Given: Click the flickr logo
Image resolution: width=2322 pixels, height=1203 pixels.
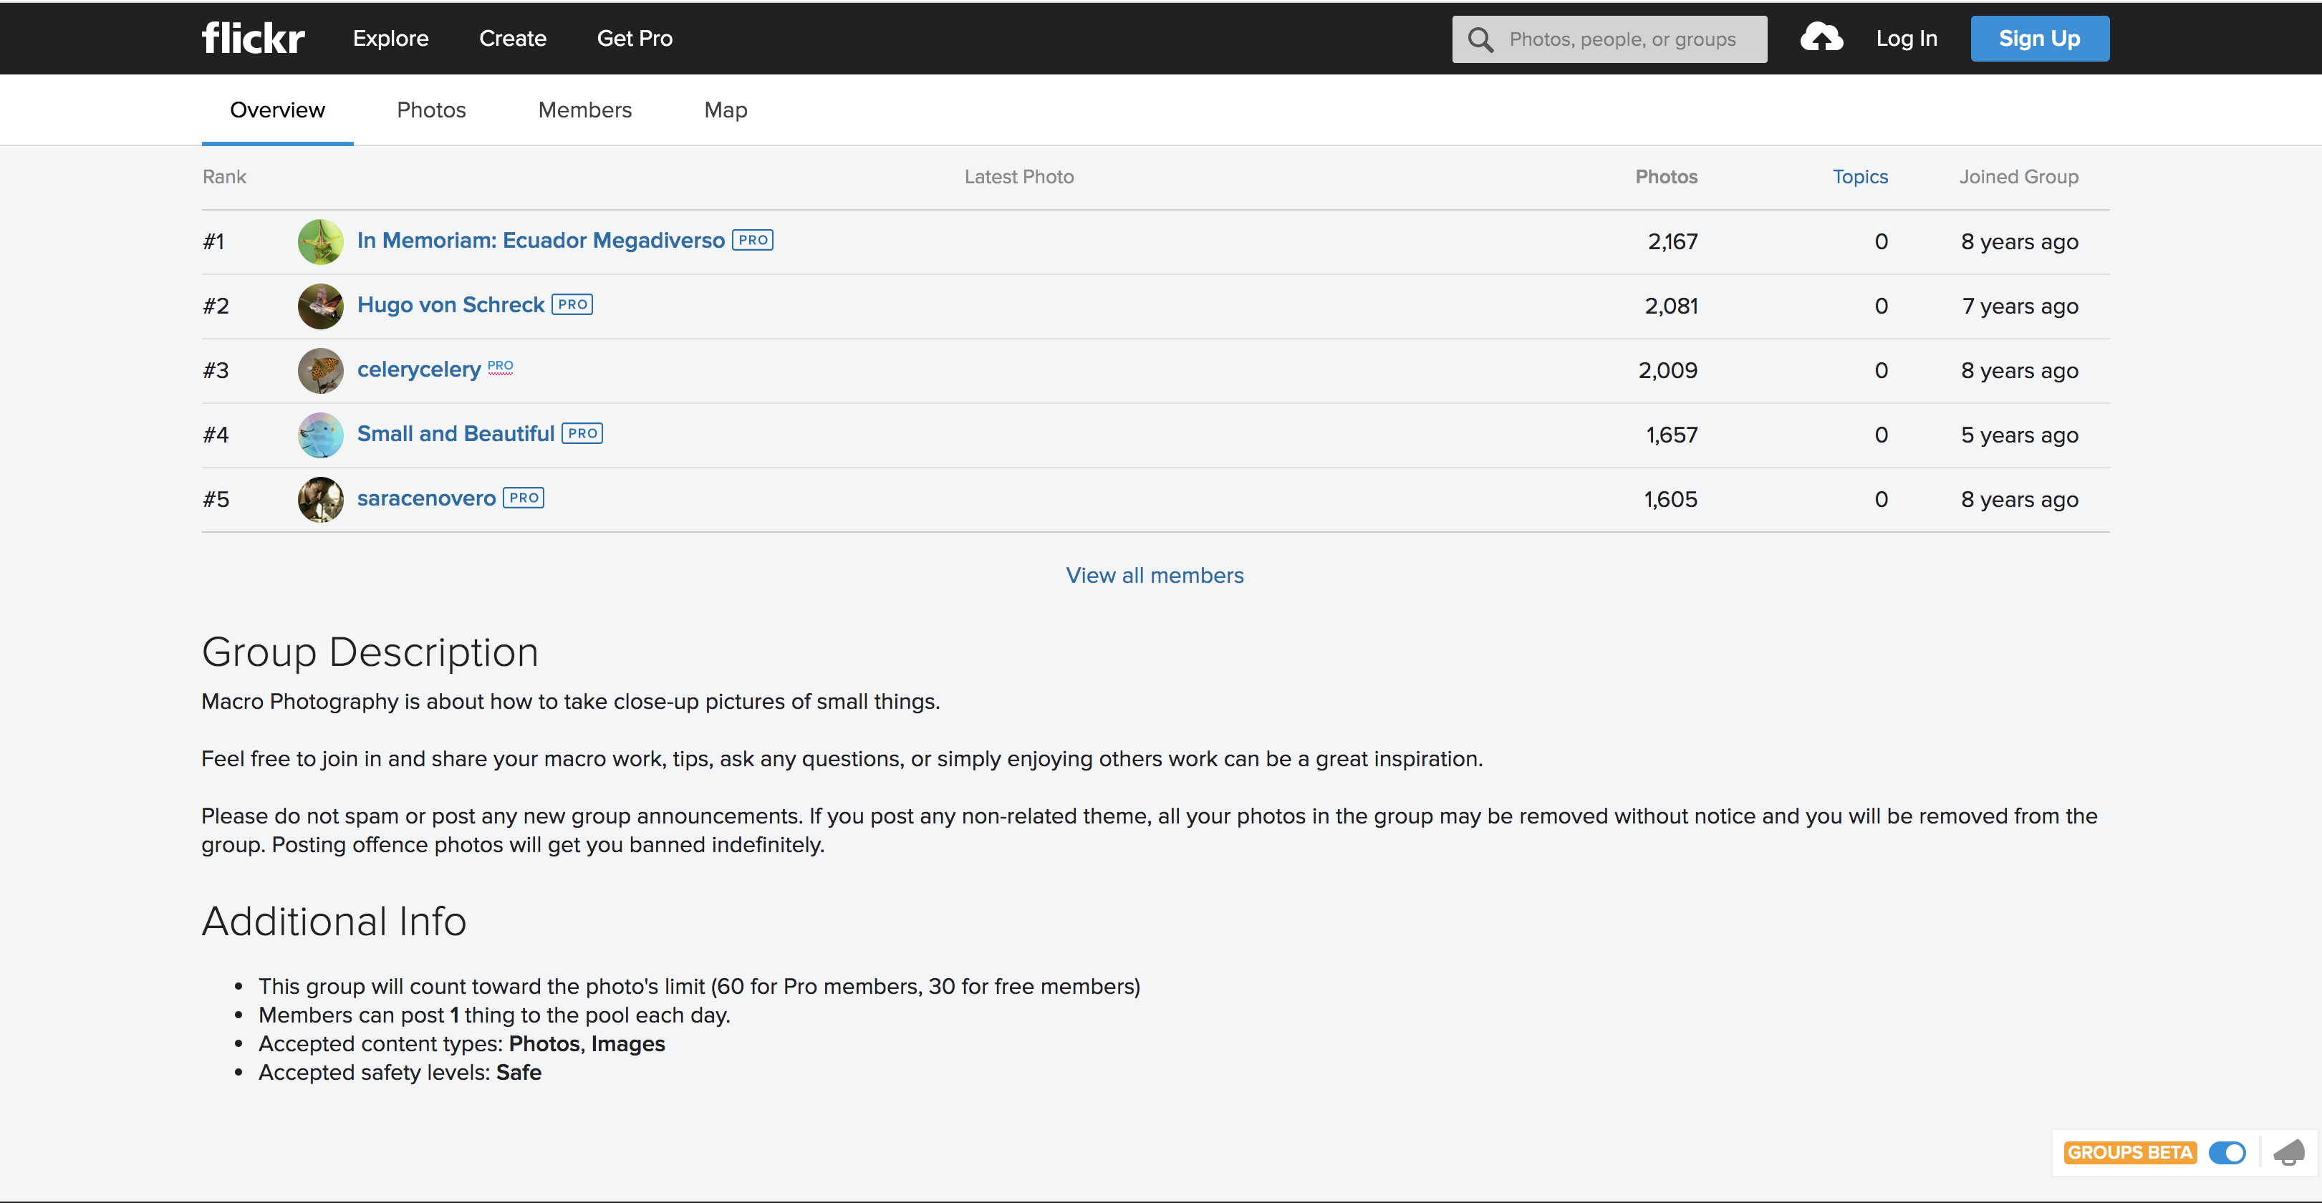Looking at the screenshot, I should 254,38.
